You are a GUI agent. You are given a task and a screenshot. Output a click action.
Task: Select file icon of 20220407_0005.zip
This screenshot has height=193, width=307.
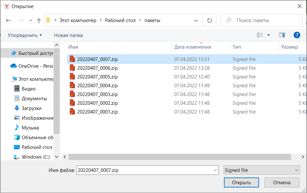tap(72, 77)
